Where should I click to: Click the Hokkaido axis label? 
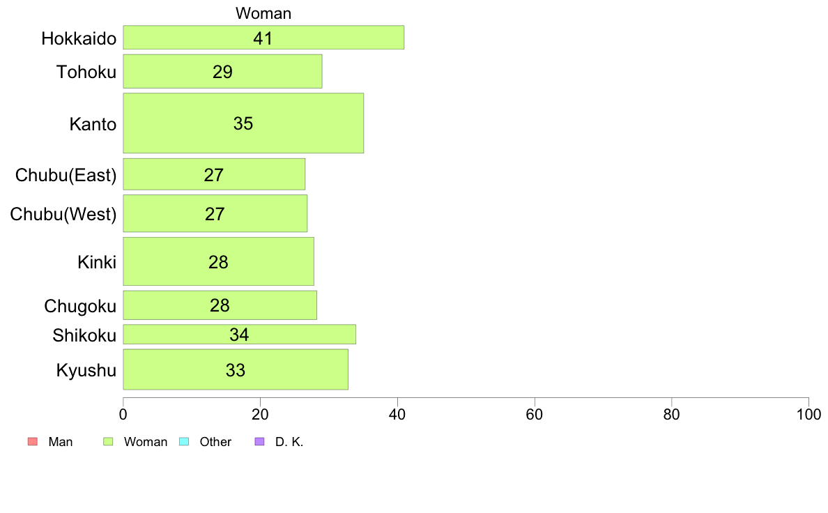click(79, 38)
